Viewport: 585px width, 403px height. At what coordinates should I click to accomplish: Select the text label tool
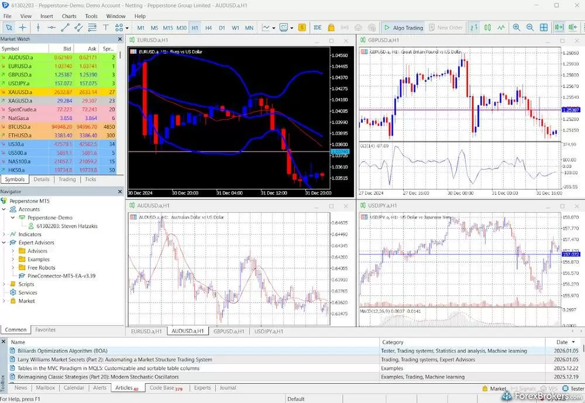tap(106, 27)
